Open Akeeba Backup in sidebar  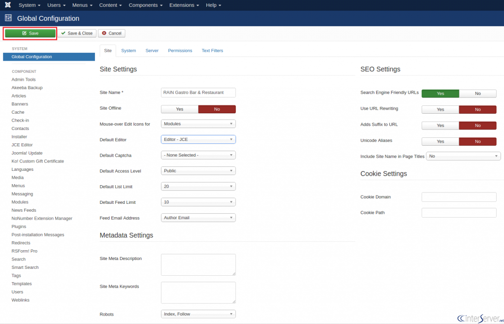click(x=27, y=88)
